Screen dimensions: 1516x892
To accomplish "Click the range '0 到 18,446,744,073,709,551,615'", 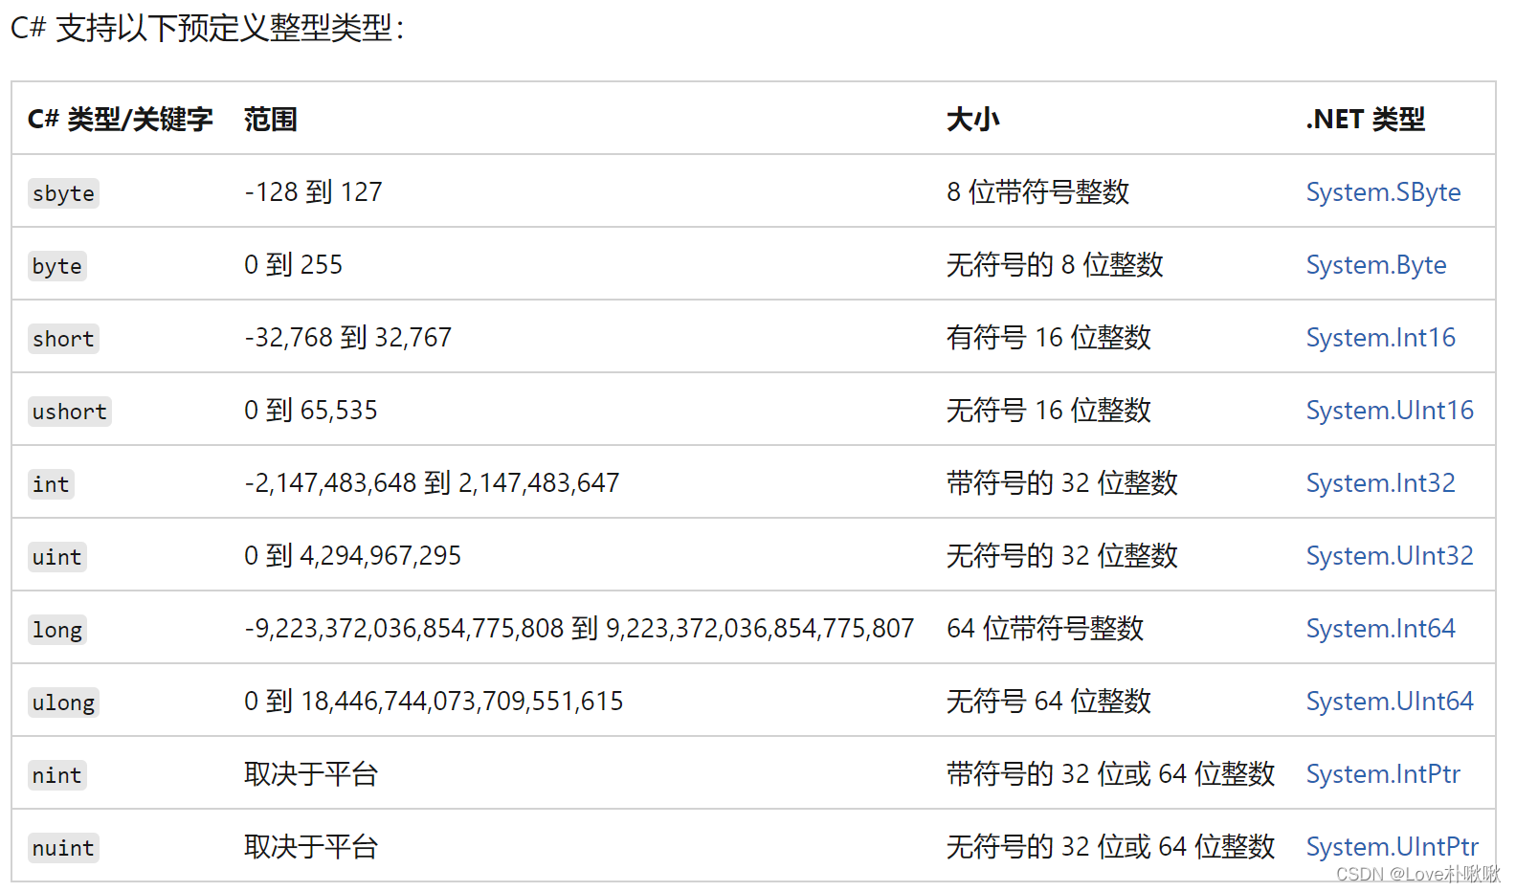I will pyautogui.click(x=434, y=702).
